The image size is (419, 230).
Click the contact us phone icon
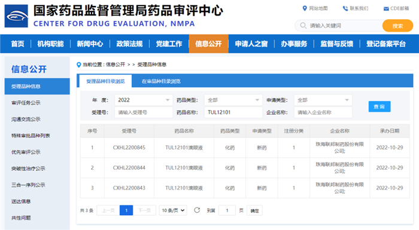pyautogui.click(x=345, y=8)
